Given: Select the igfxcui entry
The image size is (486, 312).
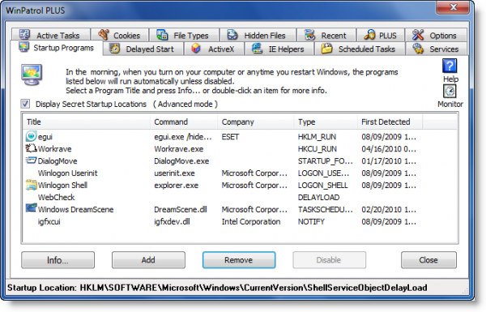Looking at the screenshot, I should [49, 222].
